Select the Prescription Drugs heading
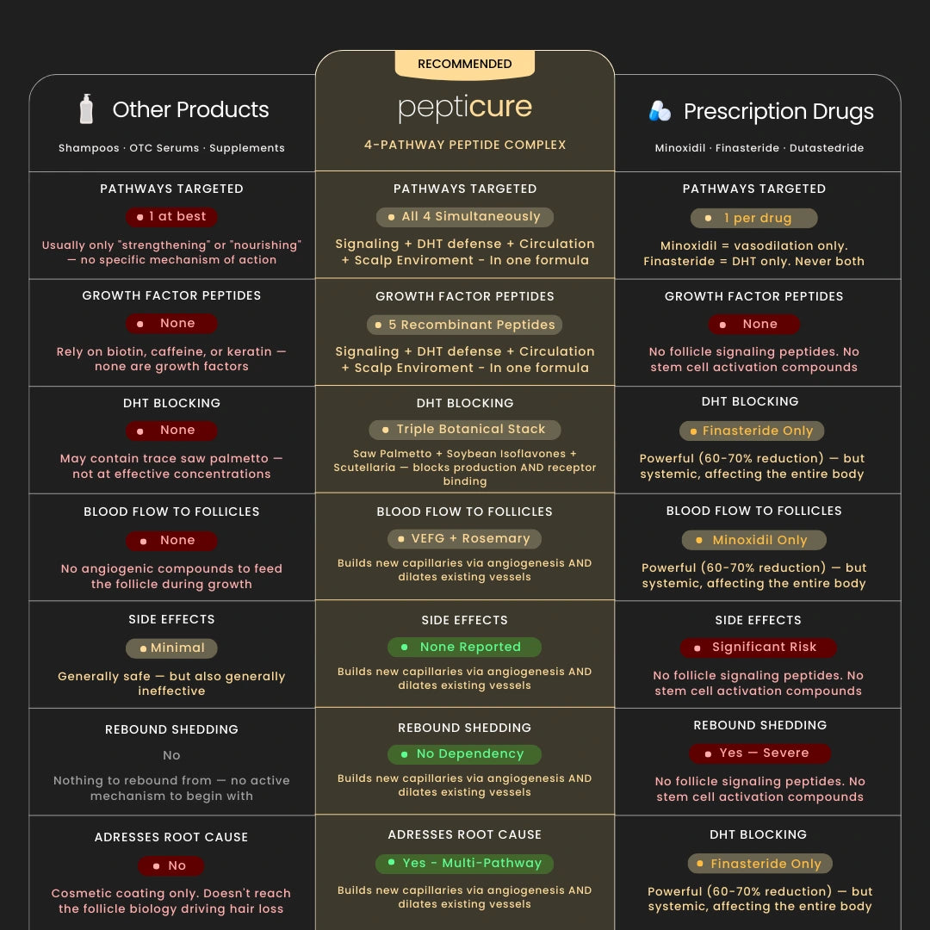 [778, 112]
